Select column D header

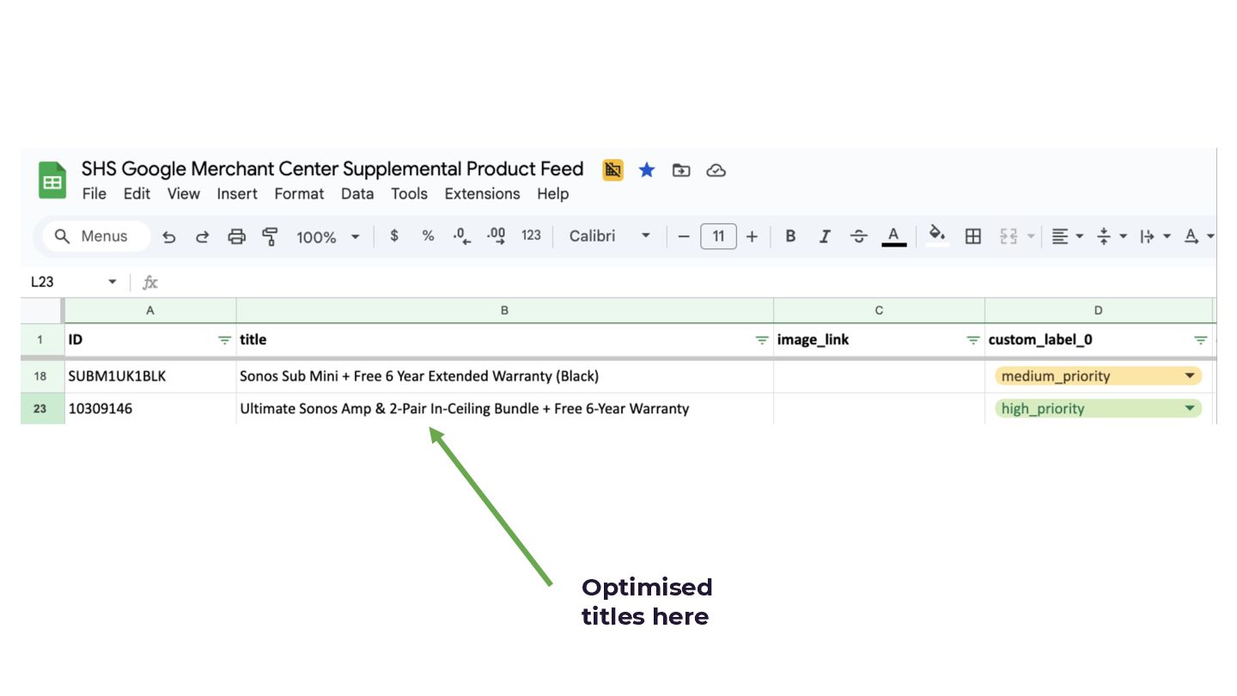pos(1099,310)
